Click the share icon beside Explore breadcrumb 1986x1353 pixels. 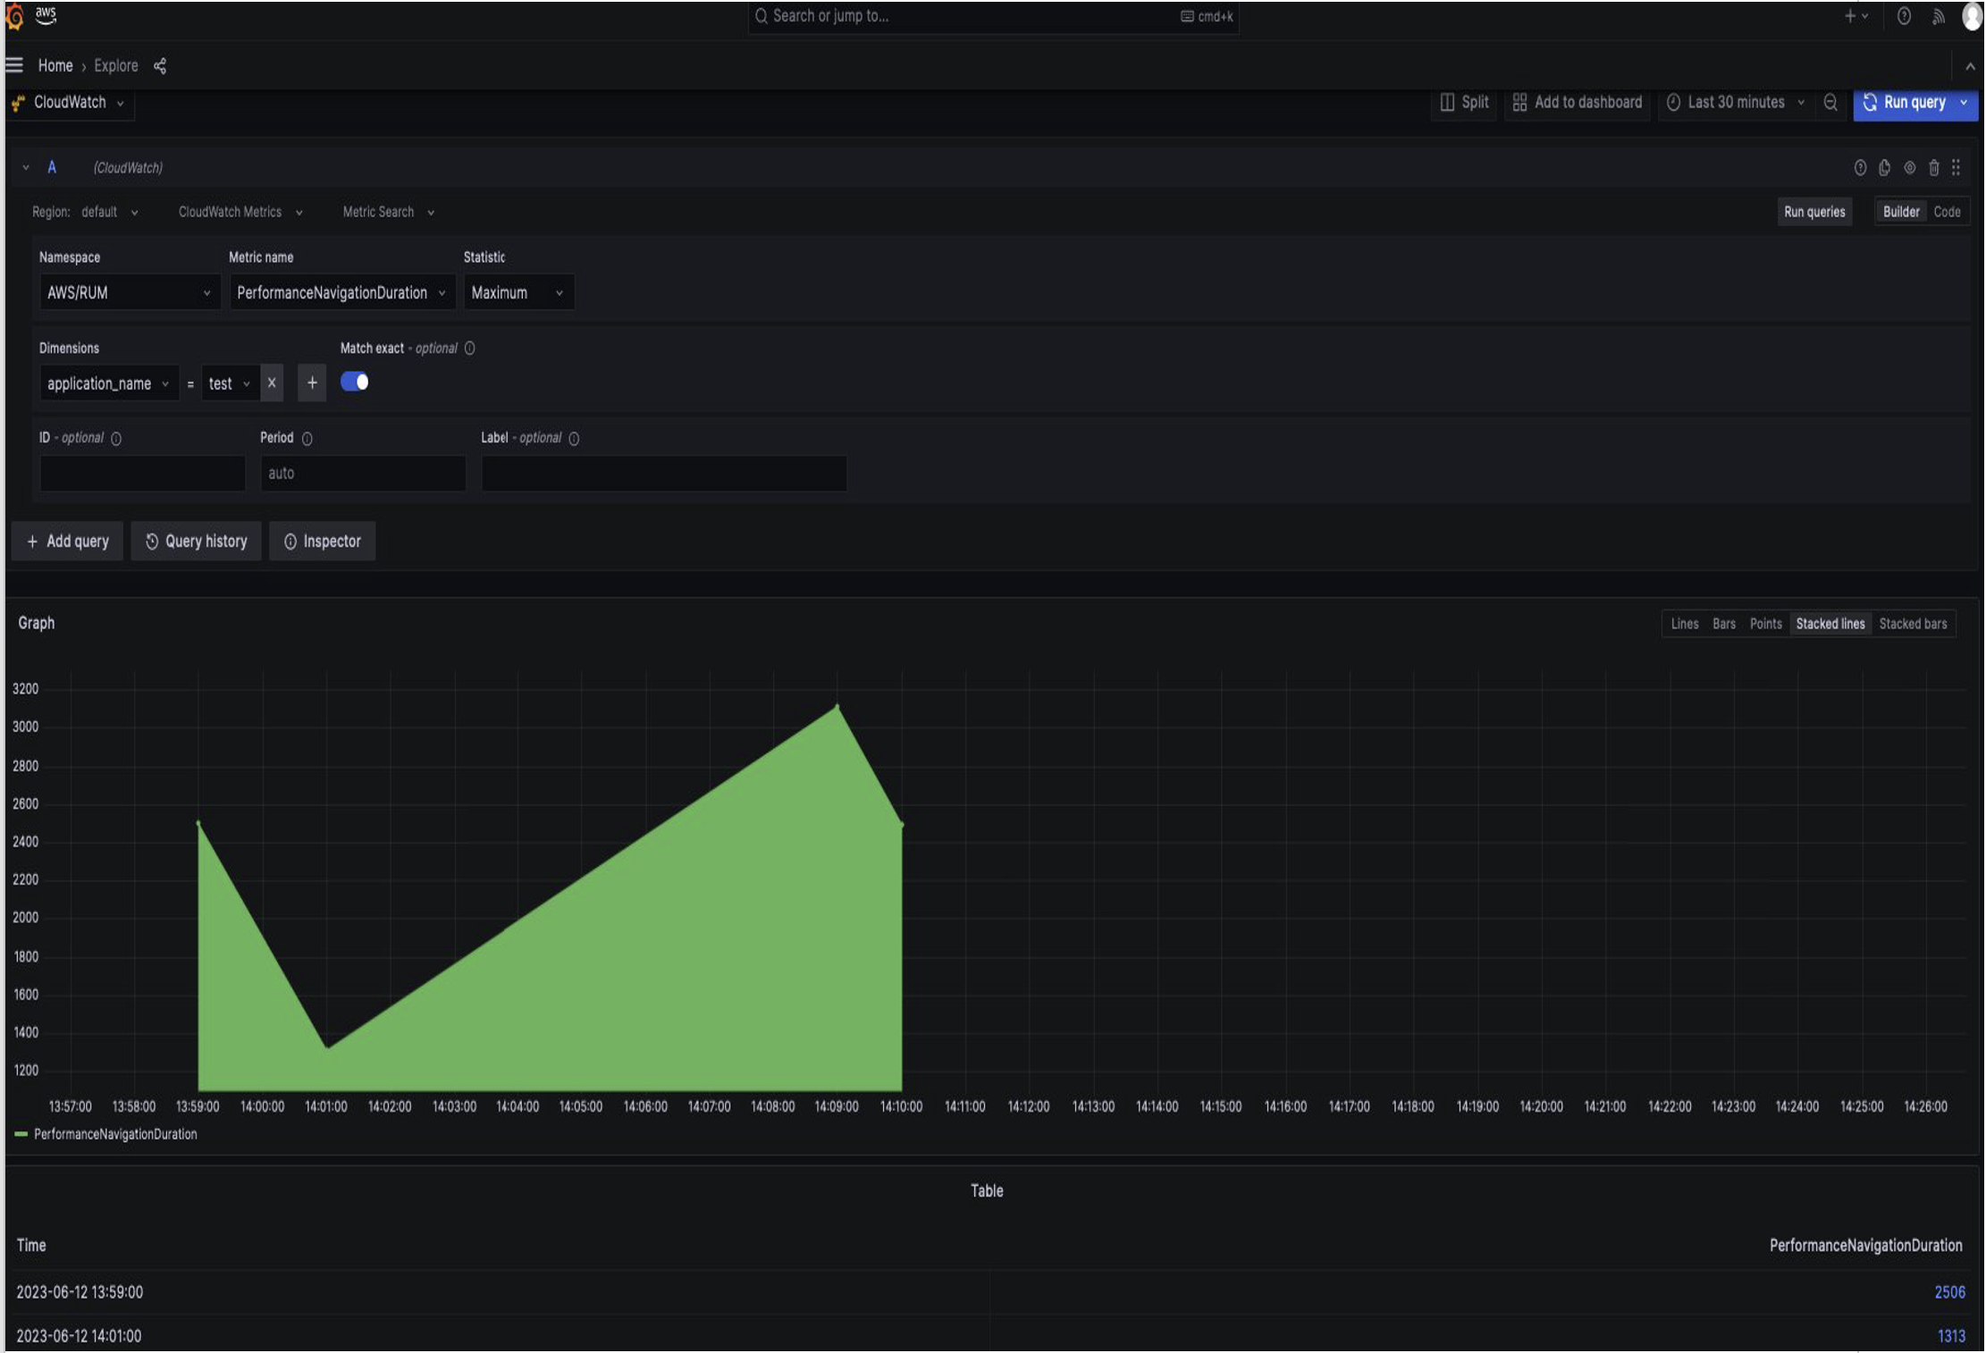pos(160,65)
